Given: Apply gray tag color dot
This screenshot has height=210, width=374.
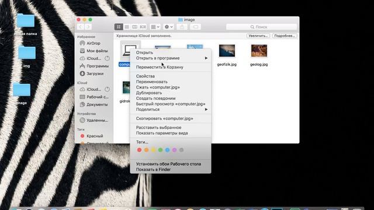Looking at the screenshot, I should click(x=182, y=150).
